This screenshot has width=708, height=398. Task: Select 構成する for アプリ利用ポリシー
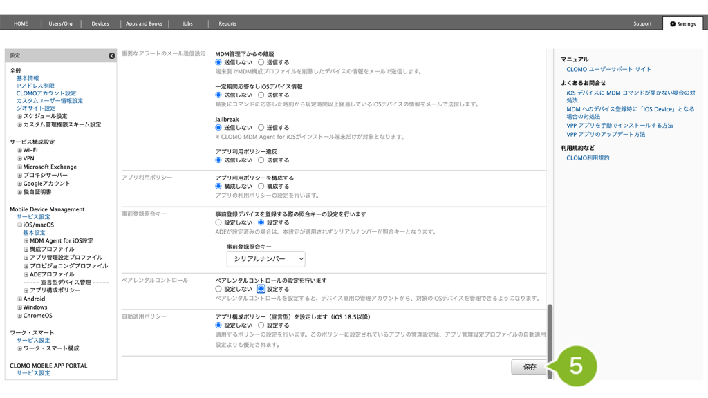point(261,187)
